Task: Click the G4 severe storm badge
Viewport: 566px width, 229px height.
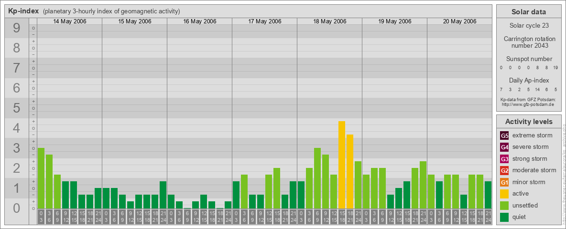Action: (x=505, y=147)
